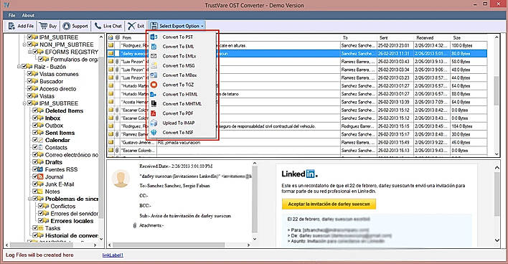
Task: Collapse the NON_IPM_SUBTREE tree node
Action: coord(24,44)
